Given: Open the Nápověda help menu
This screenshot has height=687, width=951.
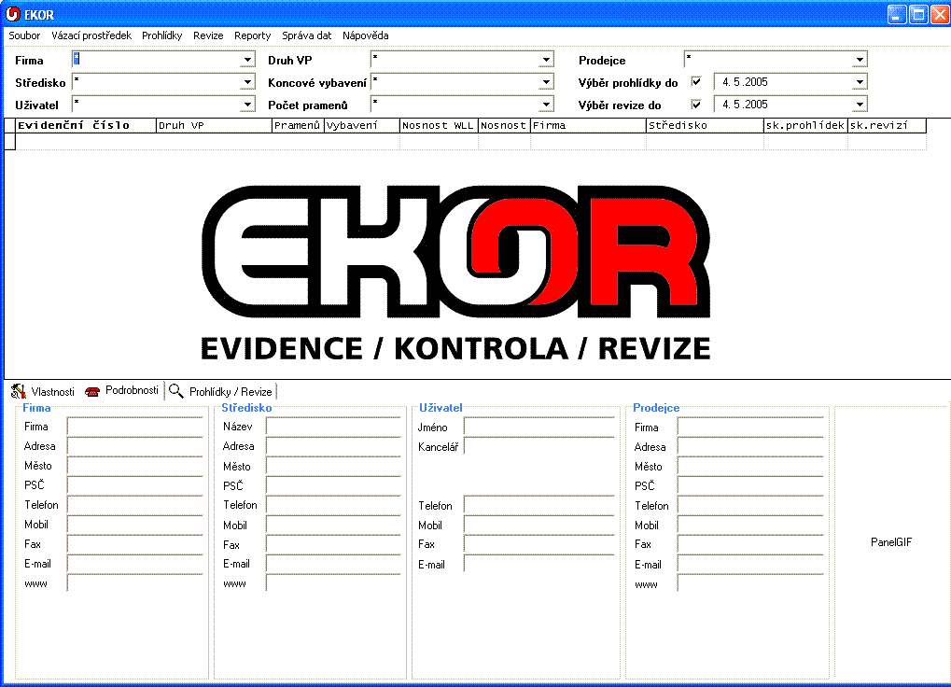Looking at the screenshot, I should pyautogui.click(x=365, y=35).
